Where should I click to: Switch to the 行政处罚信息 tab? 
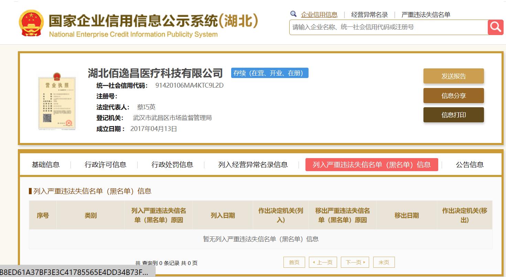(x=172, y=165)
